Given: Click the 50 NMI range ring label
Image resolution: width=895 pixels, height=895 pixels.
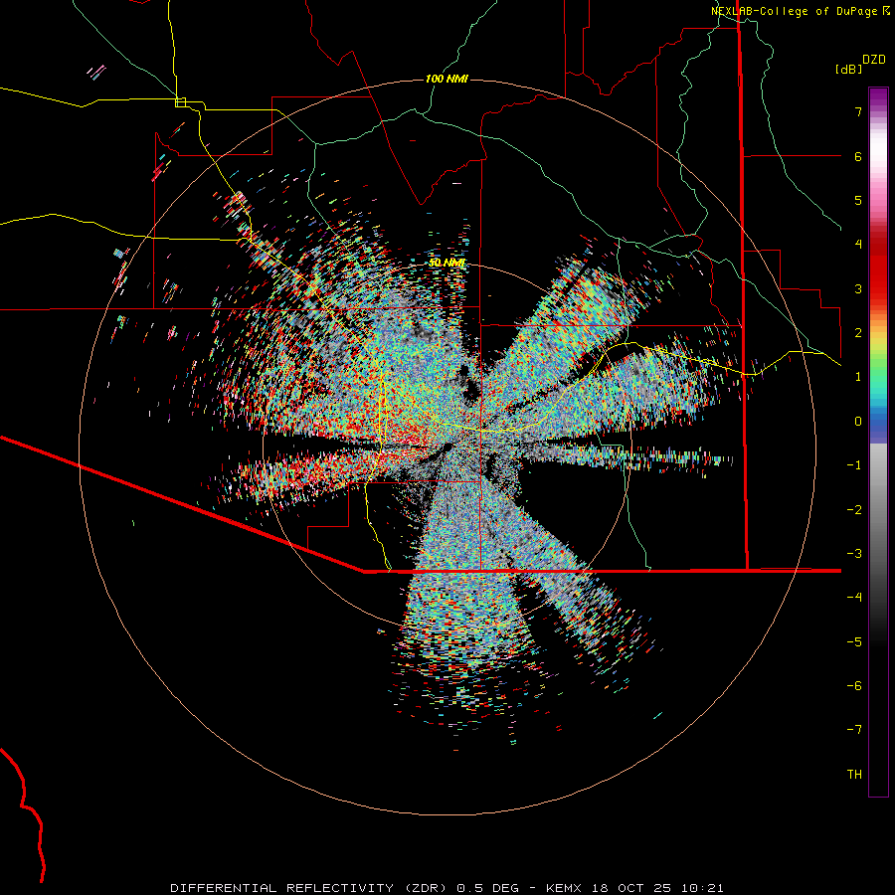Looking at the screenshot, I should (x=447, y=263).
